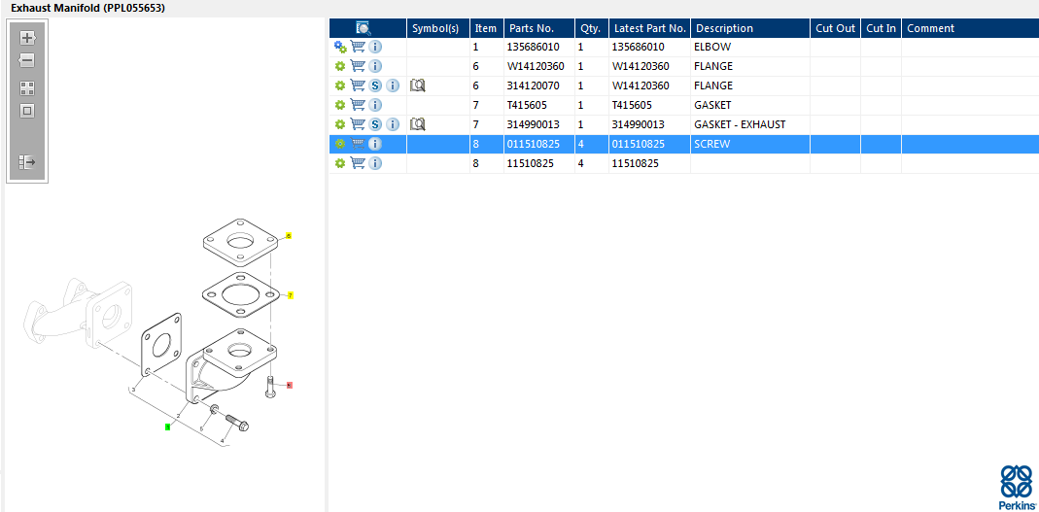The height and width of the screenshot is (512, 1039).
Task: Select parts number cell 011510825
Action: 539,144
